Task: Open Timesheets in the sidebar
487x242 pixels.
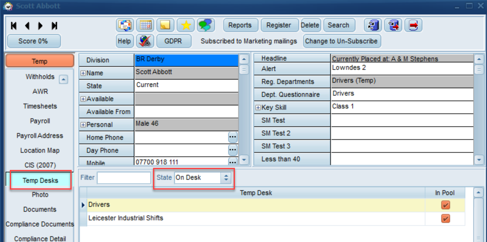Action: (40, 106)
